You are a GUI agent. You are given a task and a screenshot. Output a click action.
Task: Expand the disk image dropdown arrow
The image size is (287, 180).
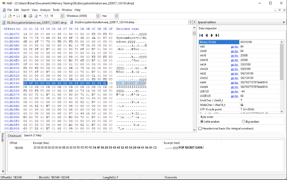tap(40, 16)
